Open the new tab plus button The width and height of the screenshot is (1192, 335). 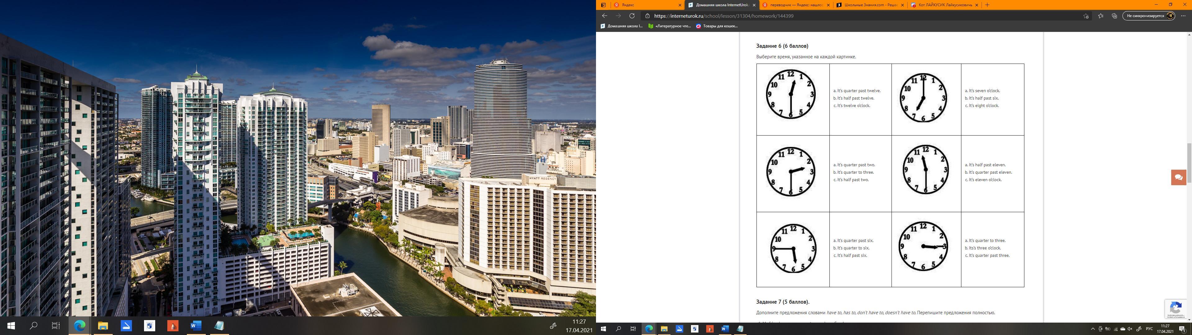[x=987, y=5]
